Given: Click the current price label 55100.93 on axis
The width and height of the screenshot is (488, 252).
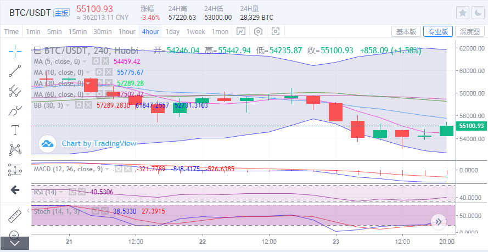Looking at the screenshot, I should coord(471,126).
